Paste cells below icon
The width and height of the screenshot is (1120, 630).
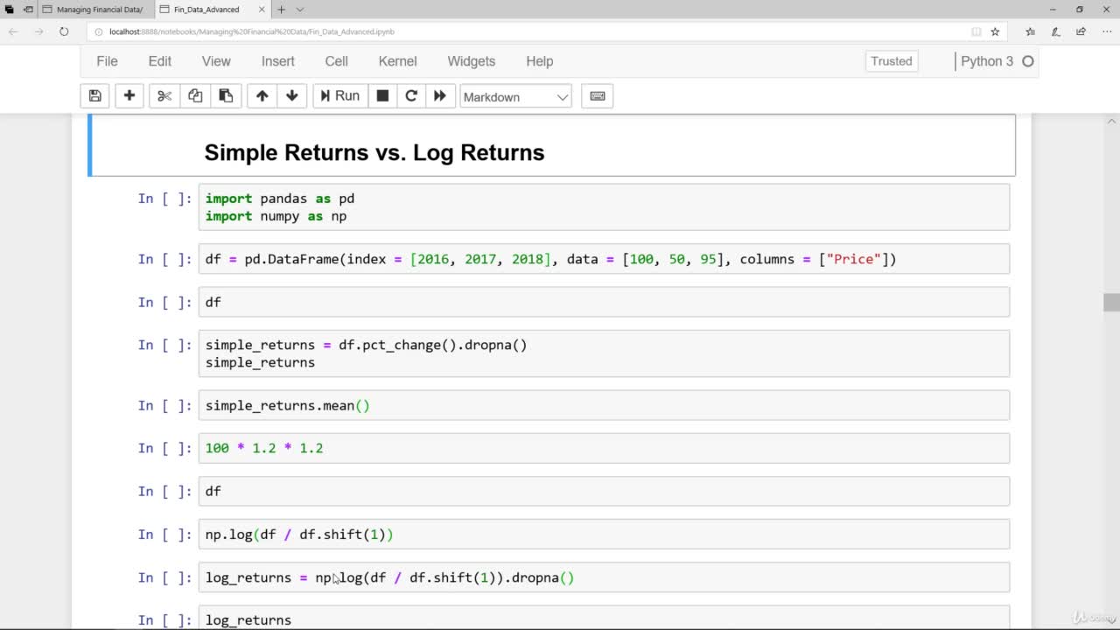(226, 96)
